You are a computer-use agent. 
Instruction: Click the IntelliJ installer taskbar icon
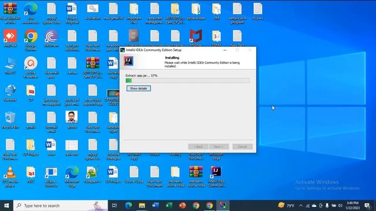(x=223, y=206)
